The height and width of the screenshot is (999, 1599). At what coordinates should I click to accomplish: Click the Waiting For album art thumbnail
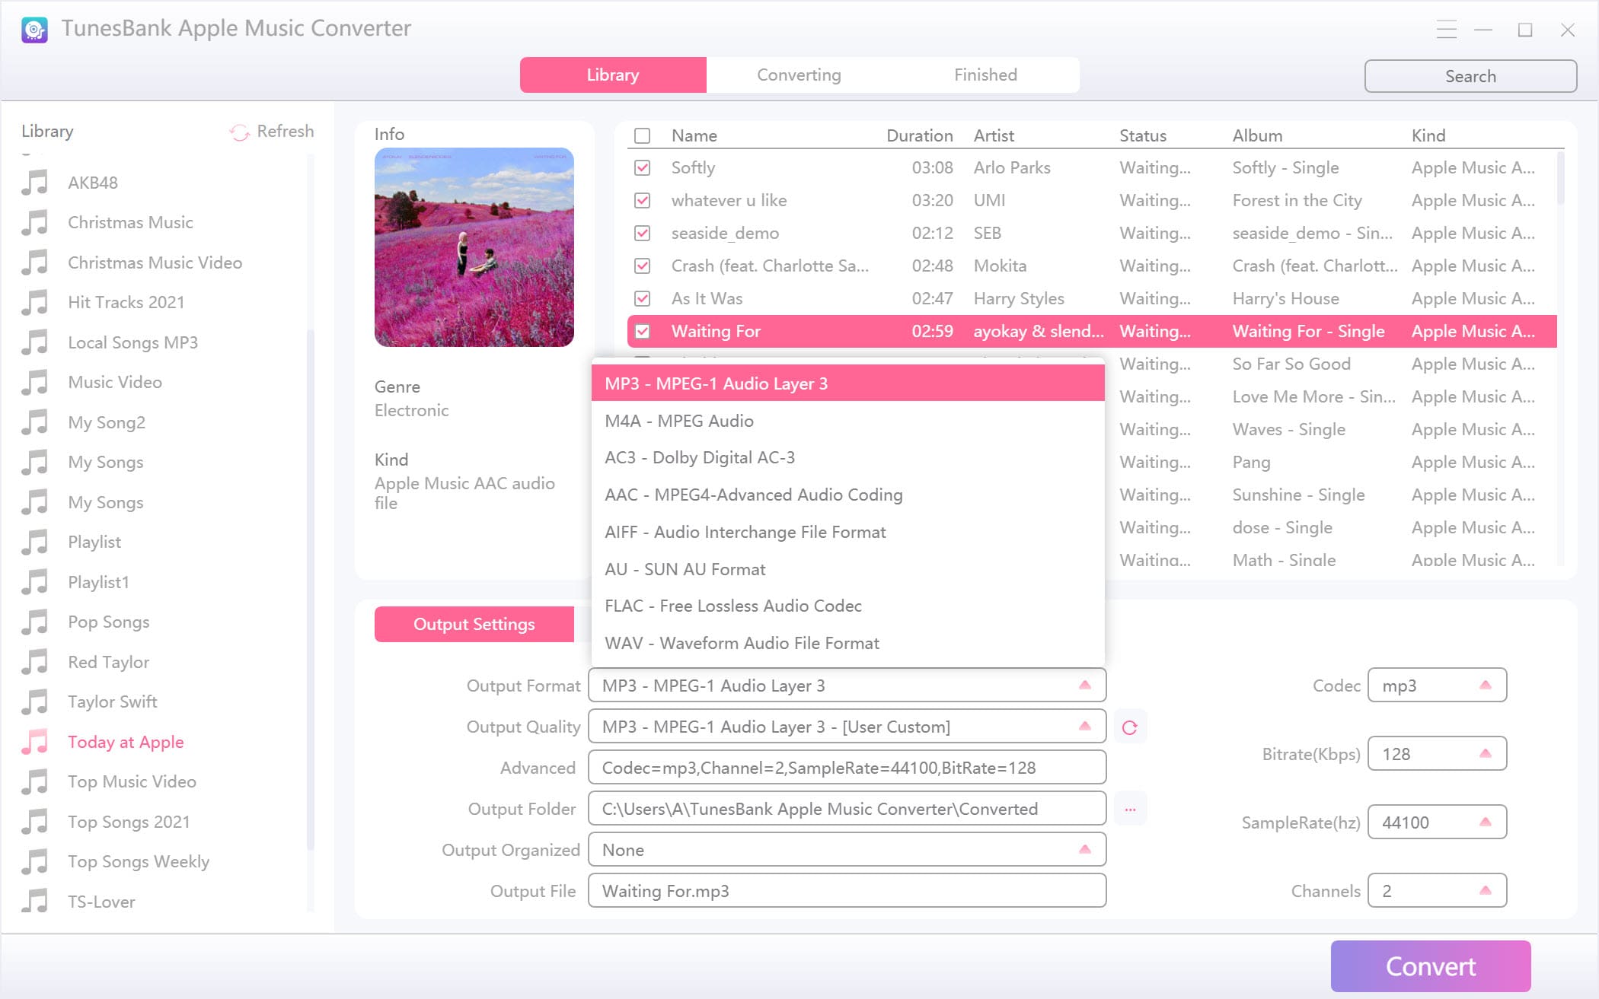pyautogui.click(x=474, y=247)
